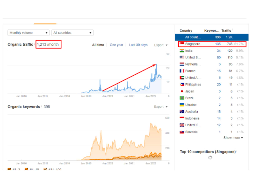The height and width of the screenshot is (193, 257).
Task: Select the Singapore country name
Action: [x=192, y=44]
